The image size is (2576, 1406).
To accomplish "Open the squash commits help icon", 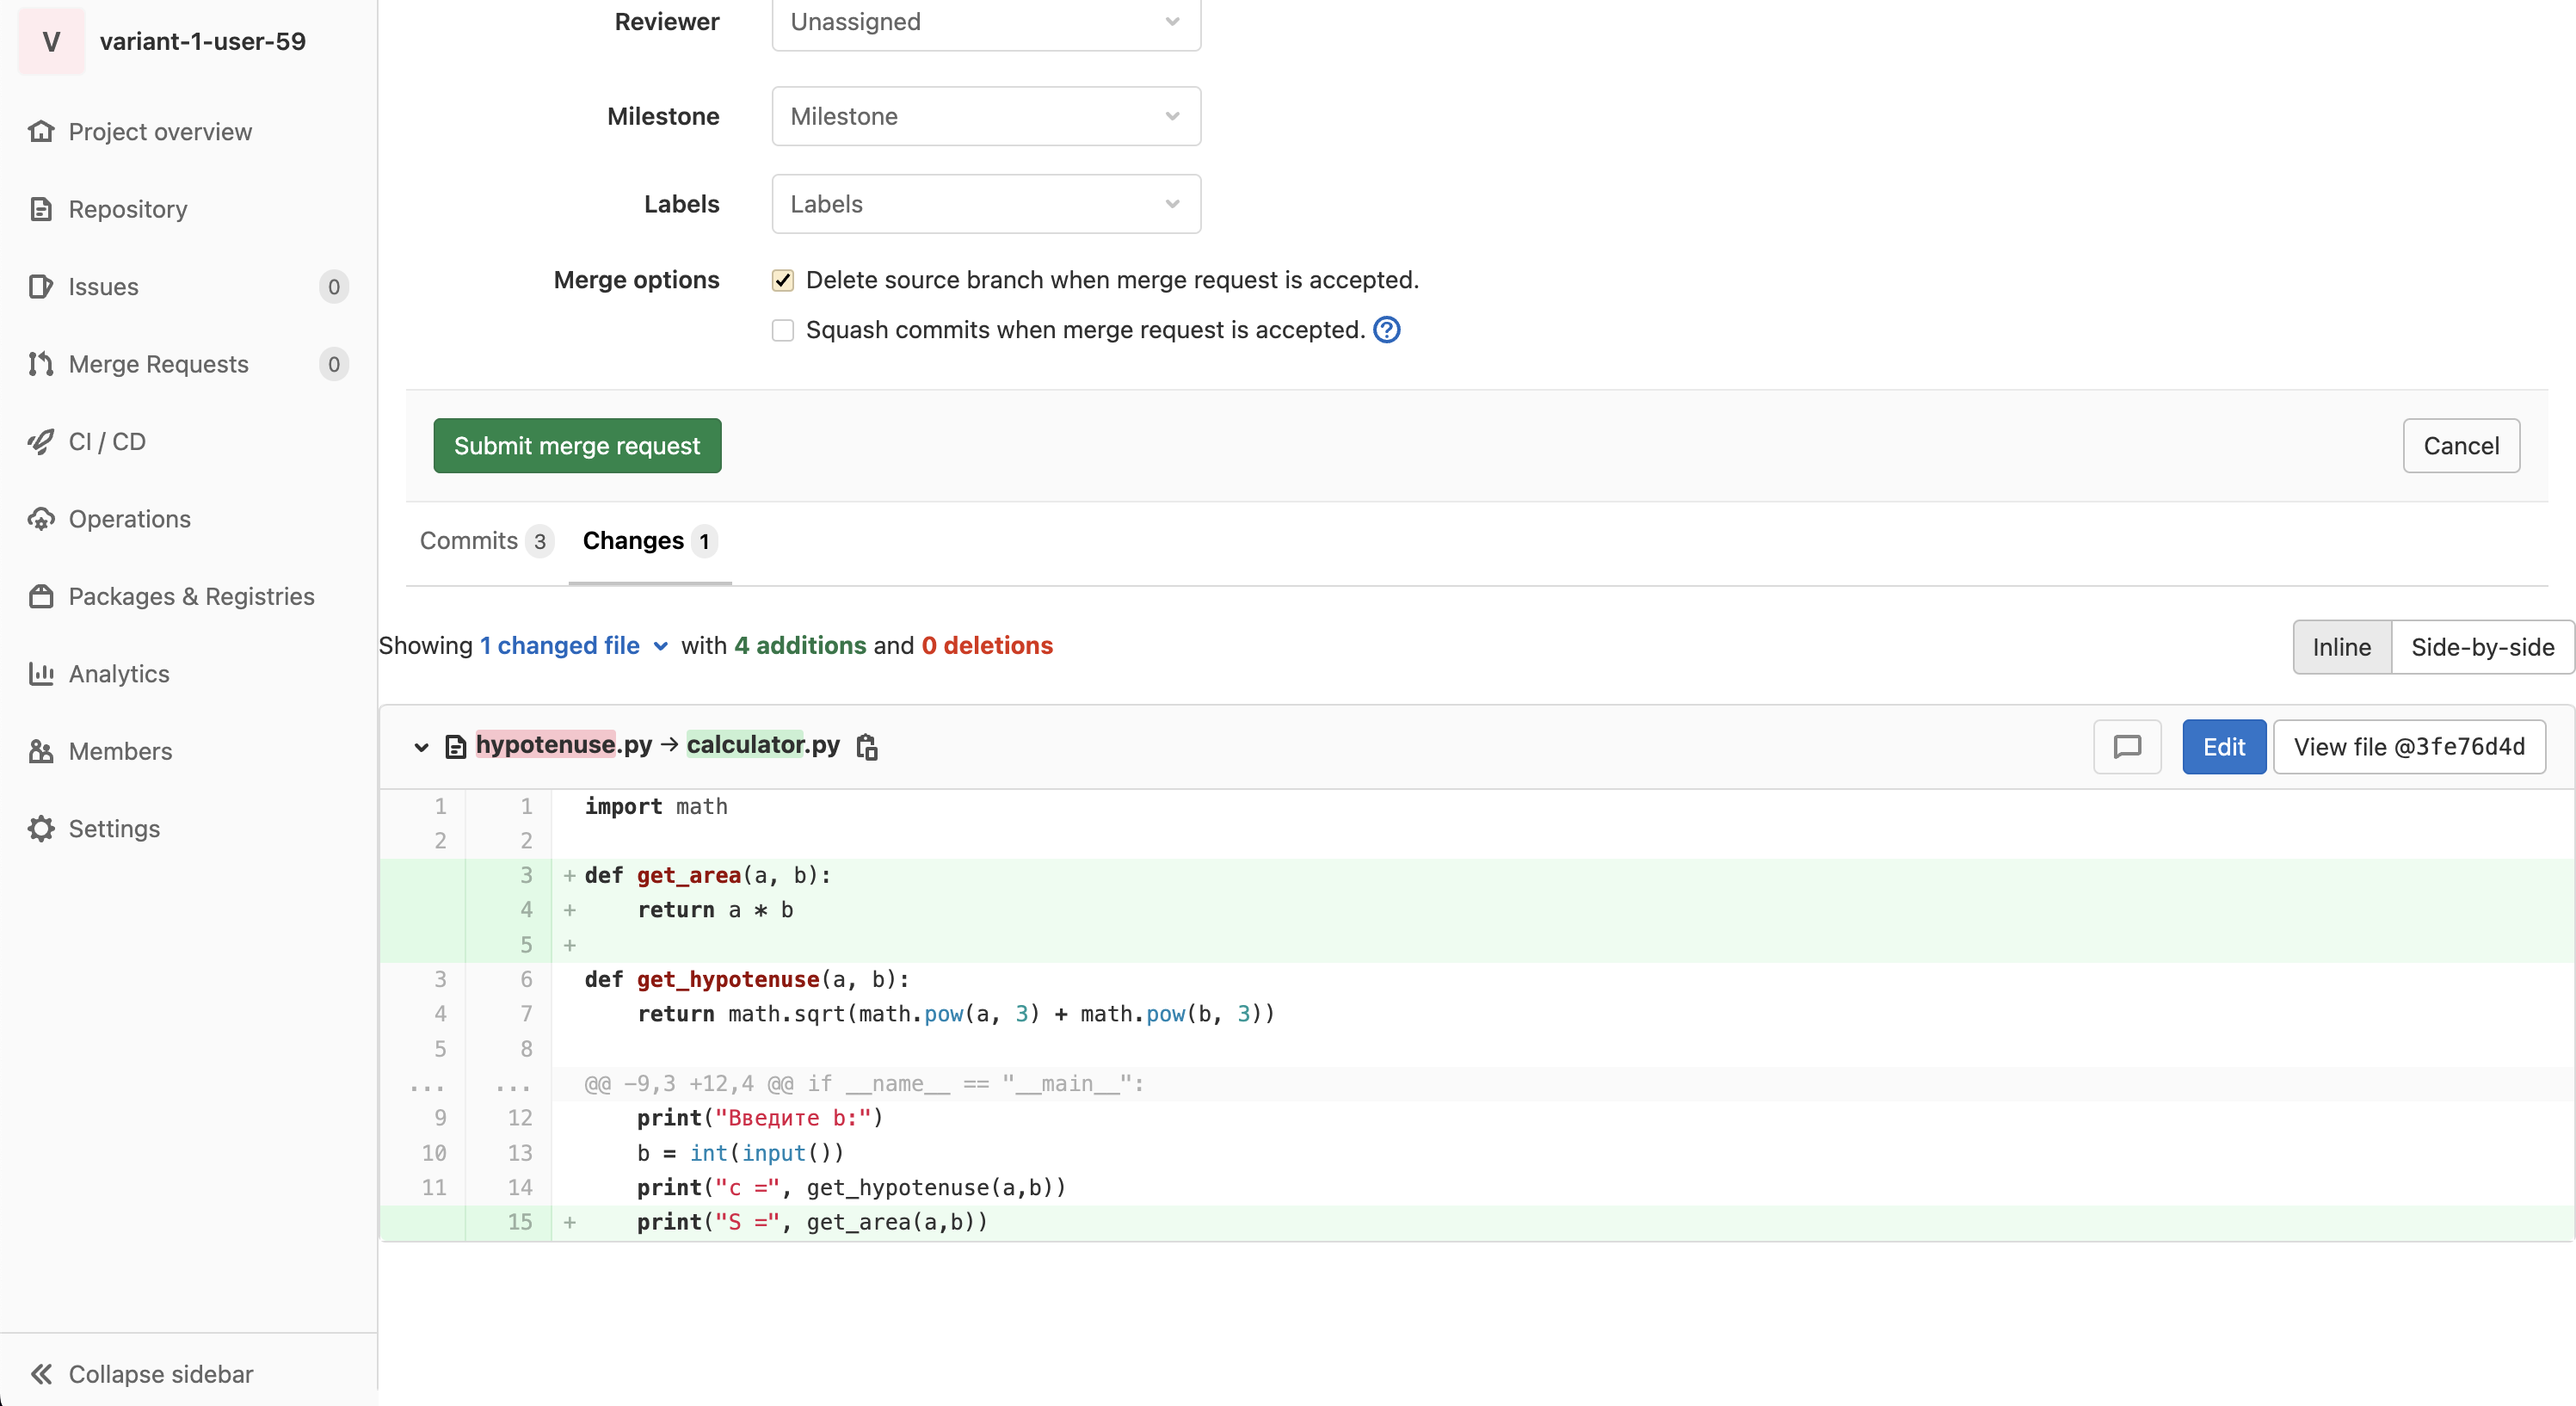I will [x=1387, y=330].
